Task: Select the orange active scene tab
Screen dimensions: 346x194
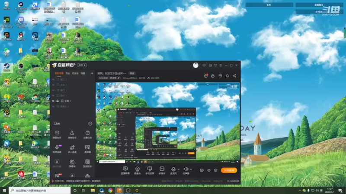Action: pos(59,73)
